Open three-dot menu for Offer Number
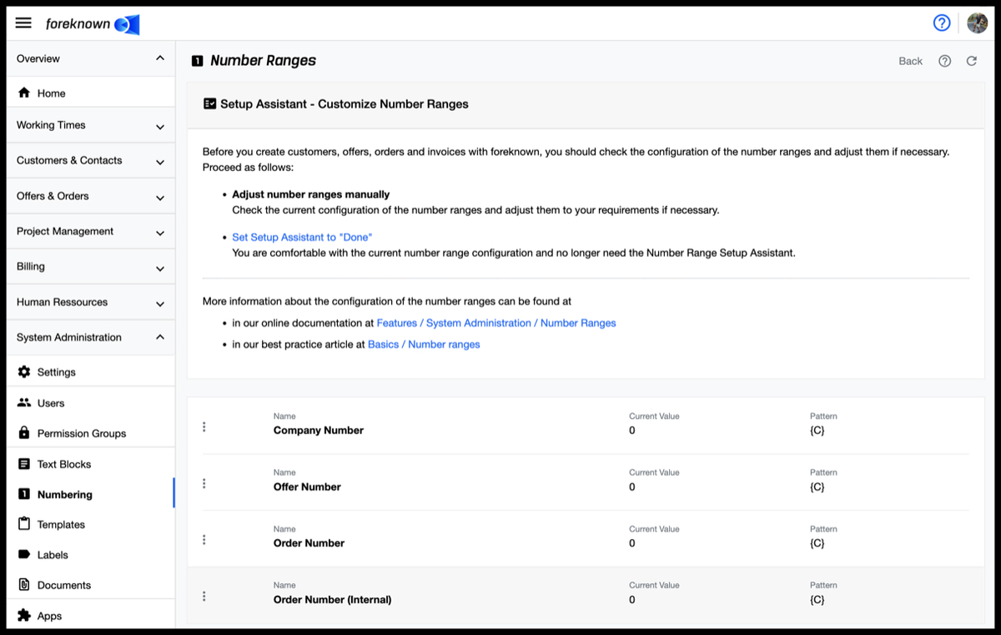The width and height of the screenshot is (1001, 635). point(204,483)
